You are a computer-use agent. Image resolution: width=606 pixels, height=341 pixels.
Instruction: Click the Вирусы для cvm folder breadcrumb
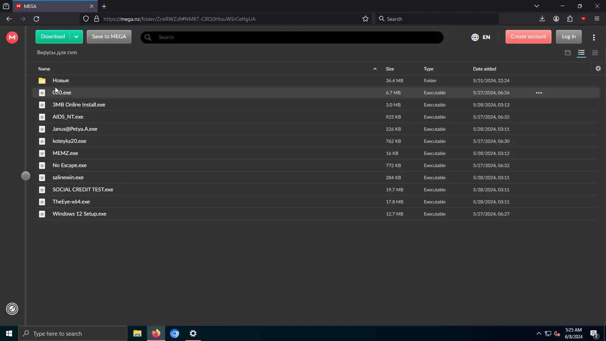pyautogui.click(x=57, y=52)
